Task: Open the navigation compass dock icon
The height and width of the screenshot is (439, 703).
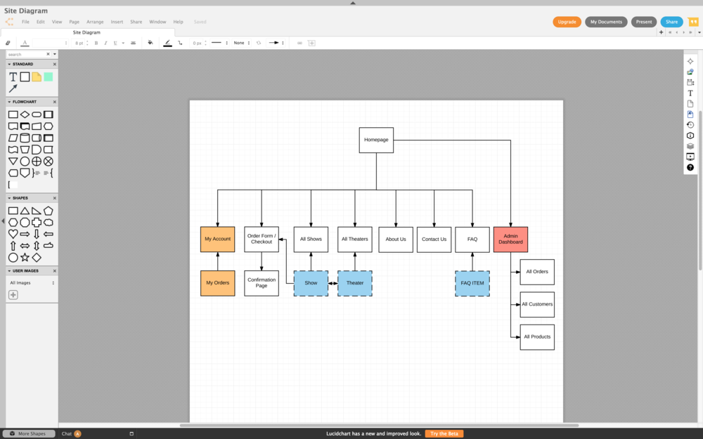Action: 690,61
